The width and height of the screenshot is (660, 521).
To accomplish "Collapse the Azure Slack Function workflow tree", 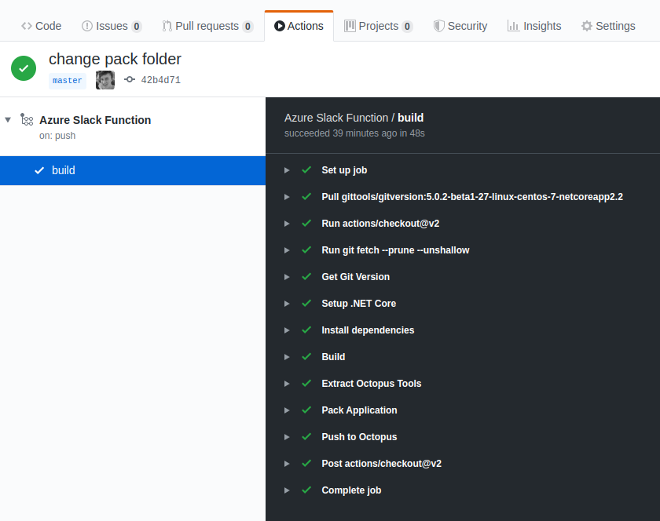I will (8, 120).
